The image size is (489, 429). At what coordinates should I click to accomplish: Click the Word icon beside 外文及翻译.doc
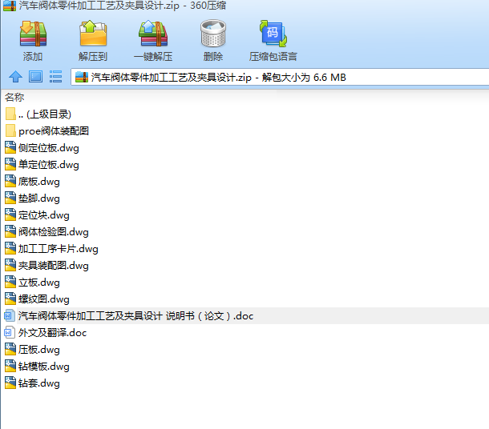(9, 332)
